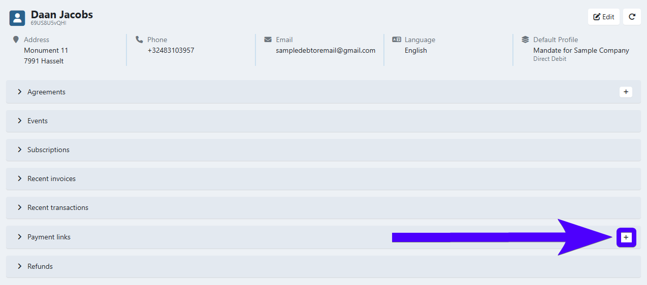Click the Email envelope icon
Viewport: 647px width, 285px height.
[x=268, y=40]
